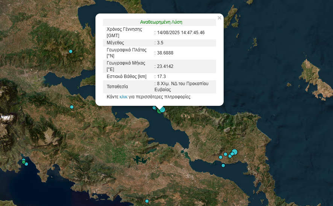
Task: Select the lone cyan marker in the northwestern mountains
Action: click(71, 51)
